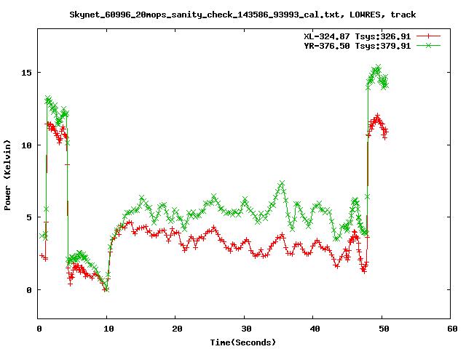Click the 5 tick label on Y axis
Image resolution: width=466 pixels, height=349 pixels.
pyautogui.click(x=30, y=217)
